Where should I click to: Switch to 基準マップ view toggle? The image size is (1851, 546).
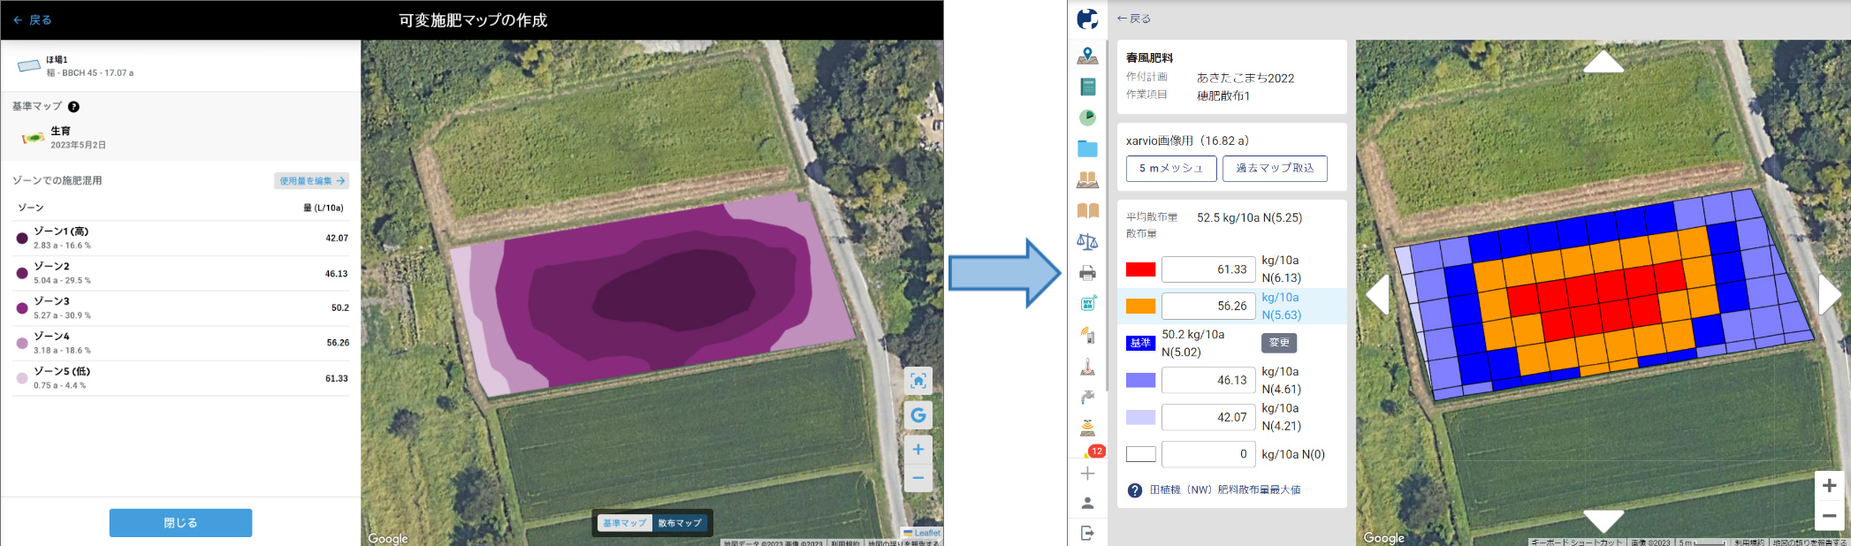pyautogui.click(x=625, y=523)
